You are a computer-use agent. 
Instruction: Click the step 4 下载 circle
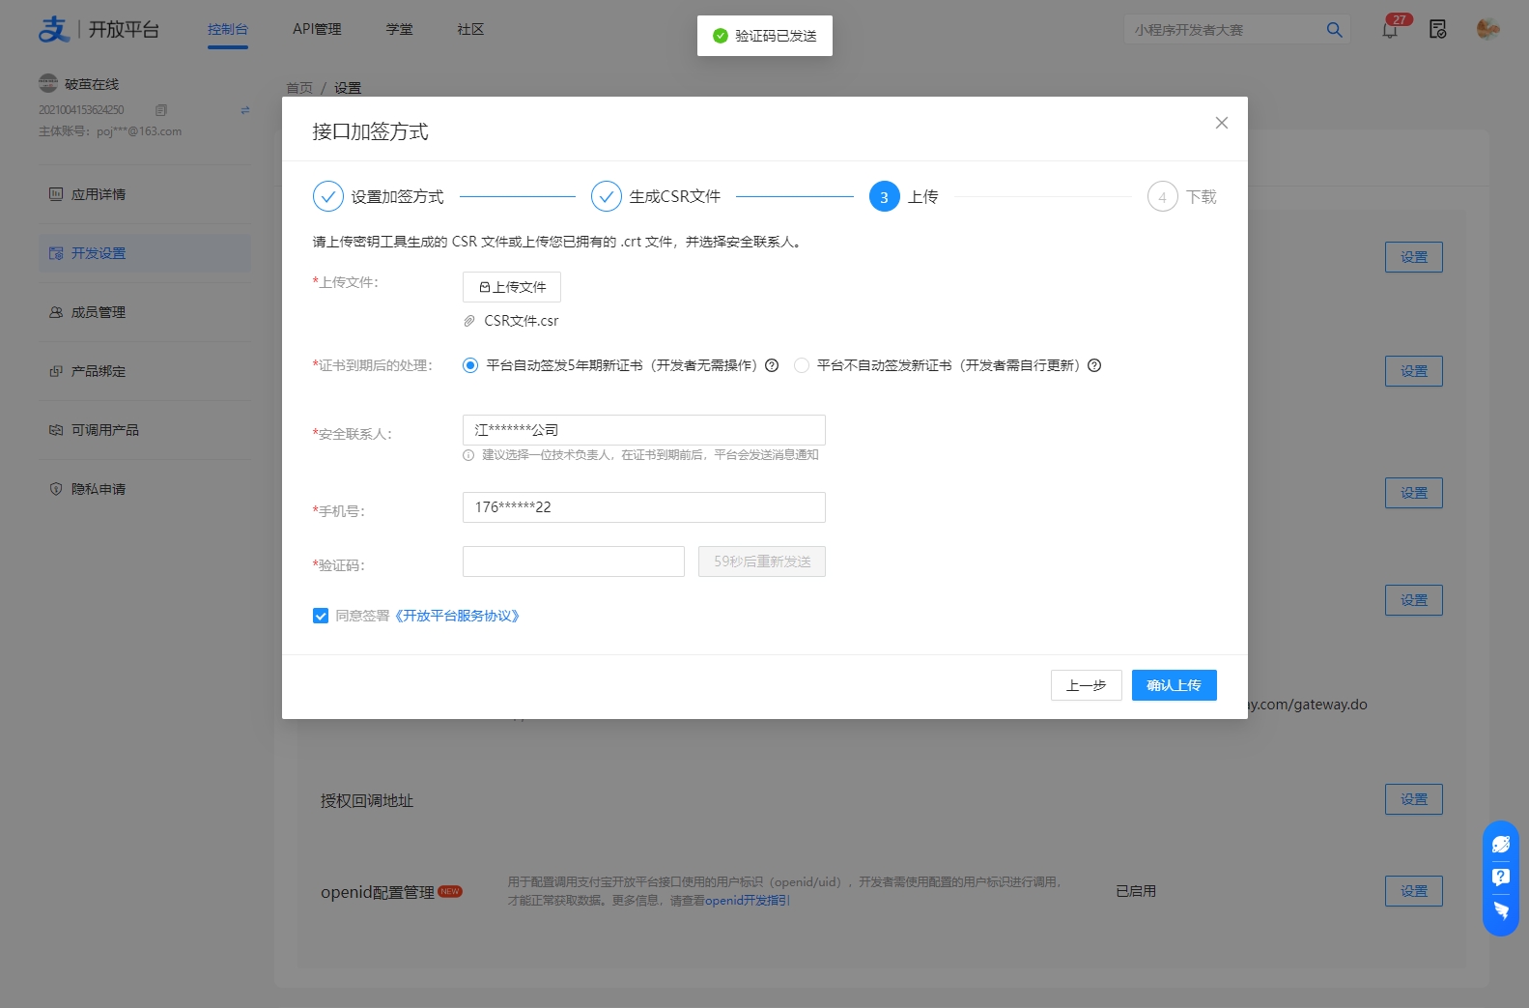[1163, 196]
